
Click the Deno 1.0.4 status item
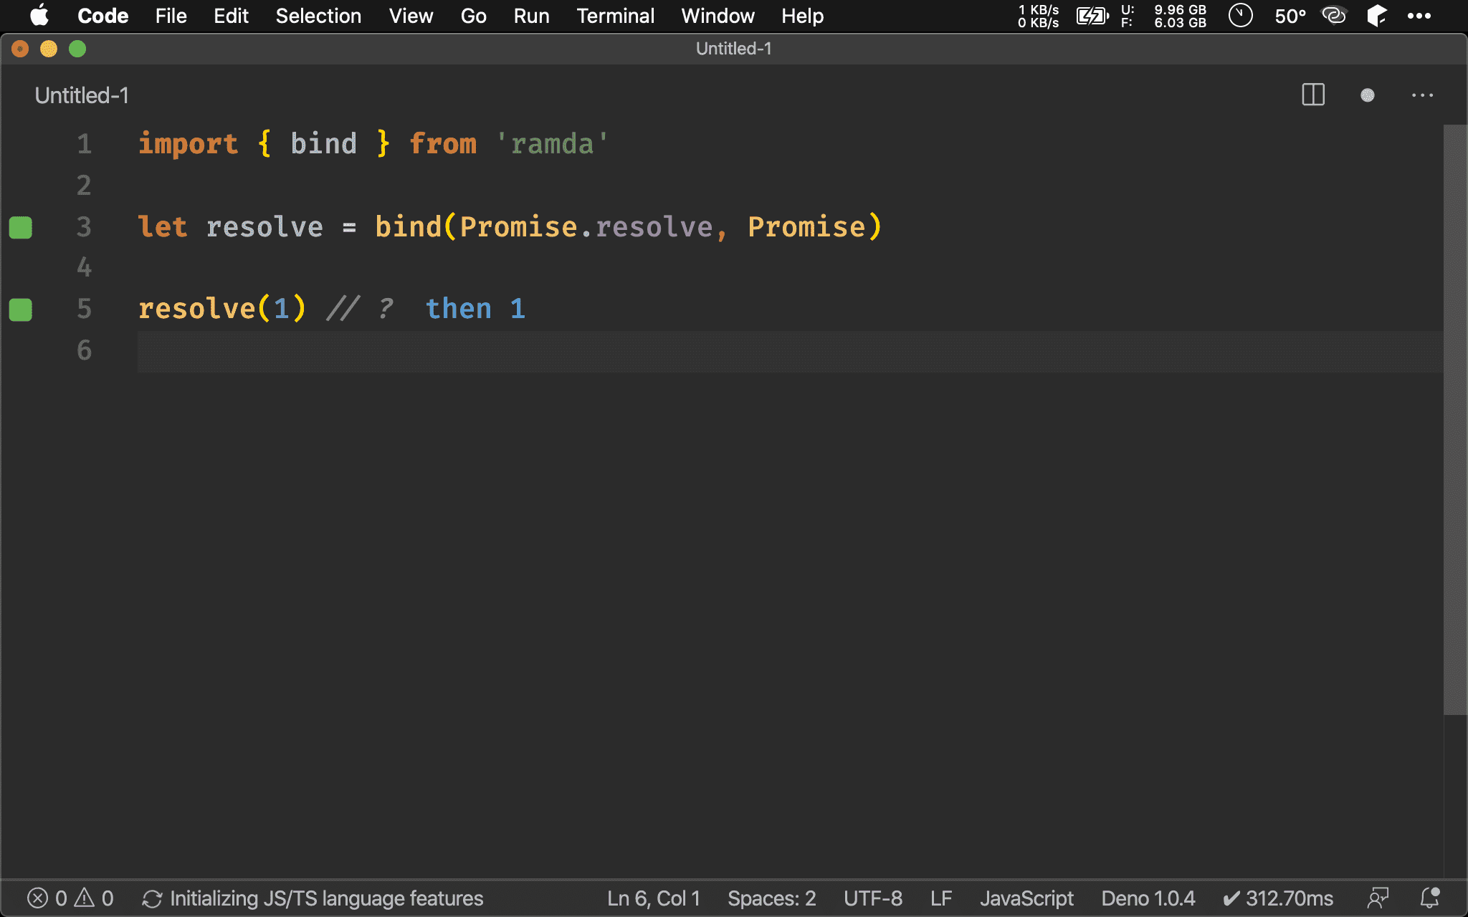pyautogui.click(x=1148, y=898)
